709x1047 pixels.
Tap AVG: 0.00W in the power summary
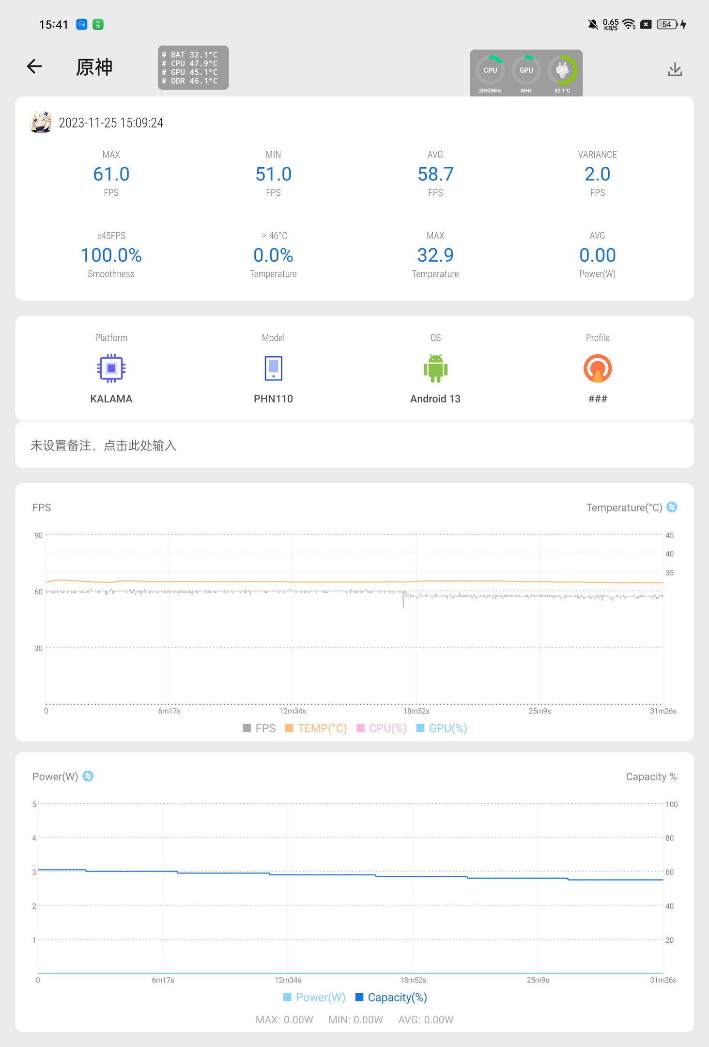426,1019
